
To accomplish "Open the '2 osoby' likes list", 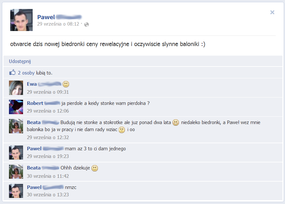I will tap(26, 73).
